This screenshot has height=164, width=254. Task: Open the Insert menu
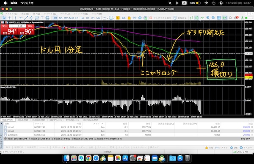(36, 14)
